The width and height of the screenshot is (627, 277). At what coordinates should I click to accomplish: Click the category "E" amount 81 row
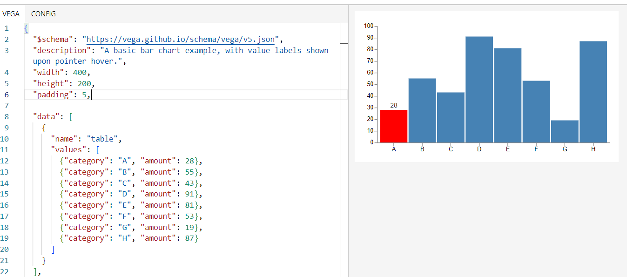(132, 205)
